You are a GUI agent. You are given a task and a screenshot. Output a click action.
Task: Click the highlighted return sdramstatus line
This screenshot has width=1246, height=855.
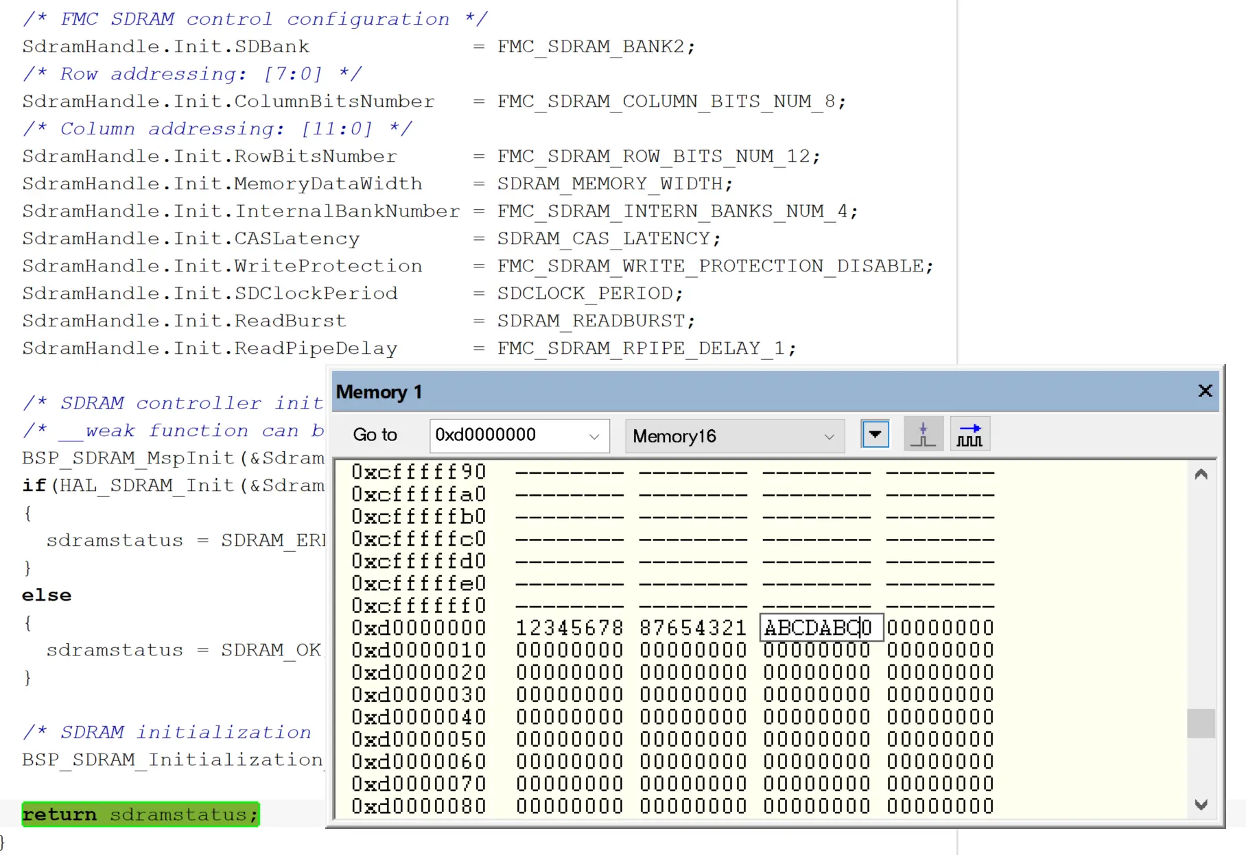pos(141,815)
